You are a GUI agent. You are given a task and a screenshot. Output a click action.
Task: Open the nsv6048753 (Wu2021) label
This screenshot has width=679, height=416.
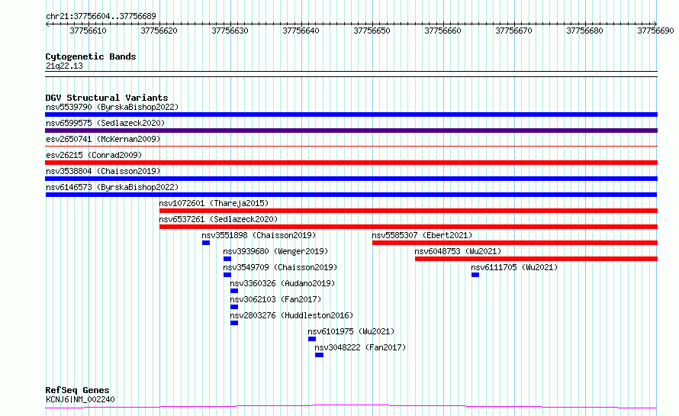tap(458, 251)
